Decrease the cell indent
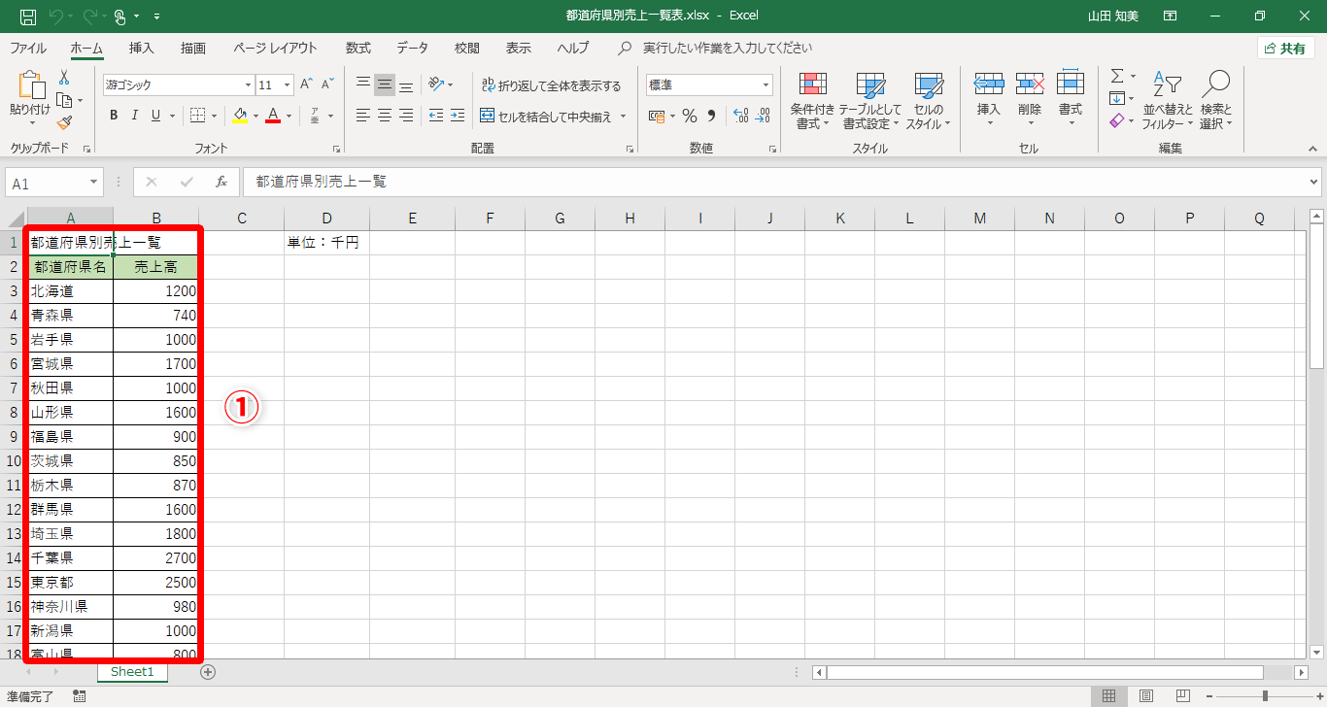The width and height of the screenshot is (1327, 707). (435, 116)
